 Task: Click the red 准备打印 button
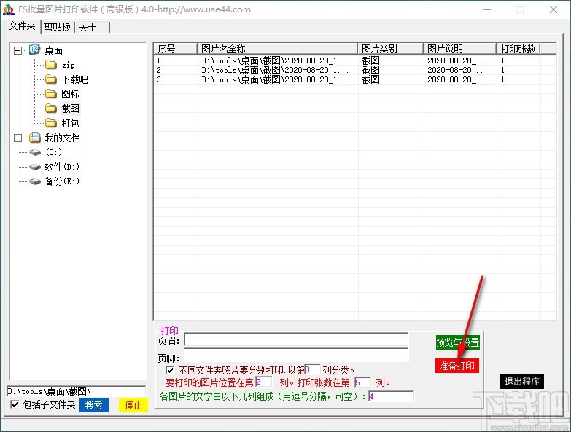tap(457, 366)
